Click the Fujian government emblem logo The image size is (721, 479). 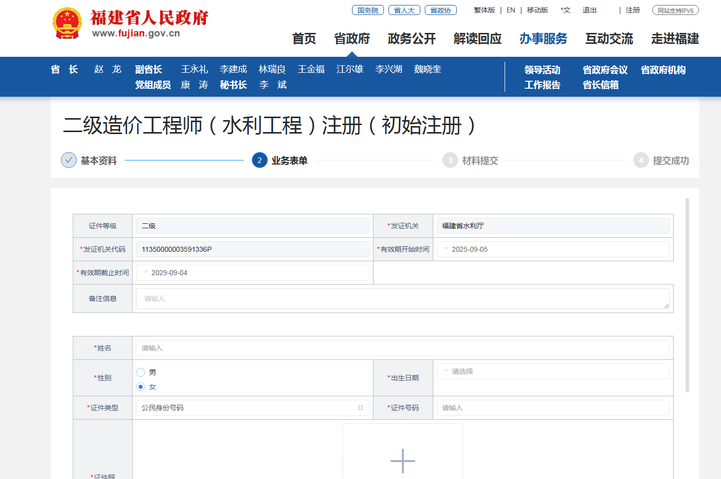pos(67,23)
